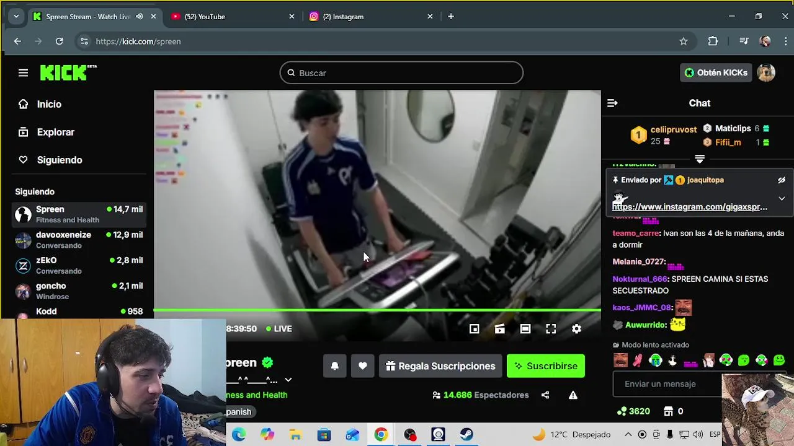Click the 14.686 Espectadores count
Screen dimensions: 794x446
[480, 395]
